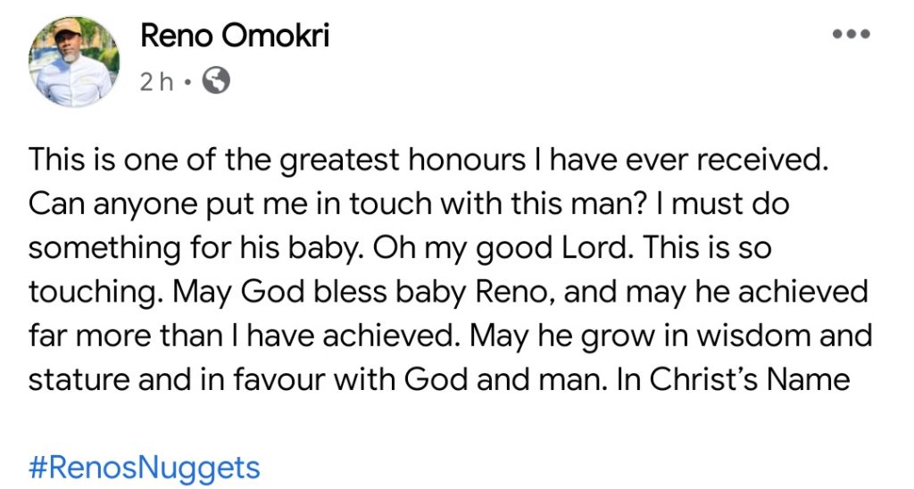This screenshot has width=914, height=489.
Task: Click the globe public privacy icon
Action: click(x=217, y=82)
